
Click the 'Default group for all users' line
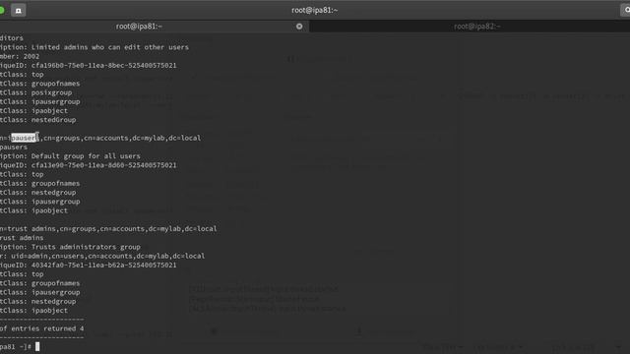[x=70, y=155]
